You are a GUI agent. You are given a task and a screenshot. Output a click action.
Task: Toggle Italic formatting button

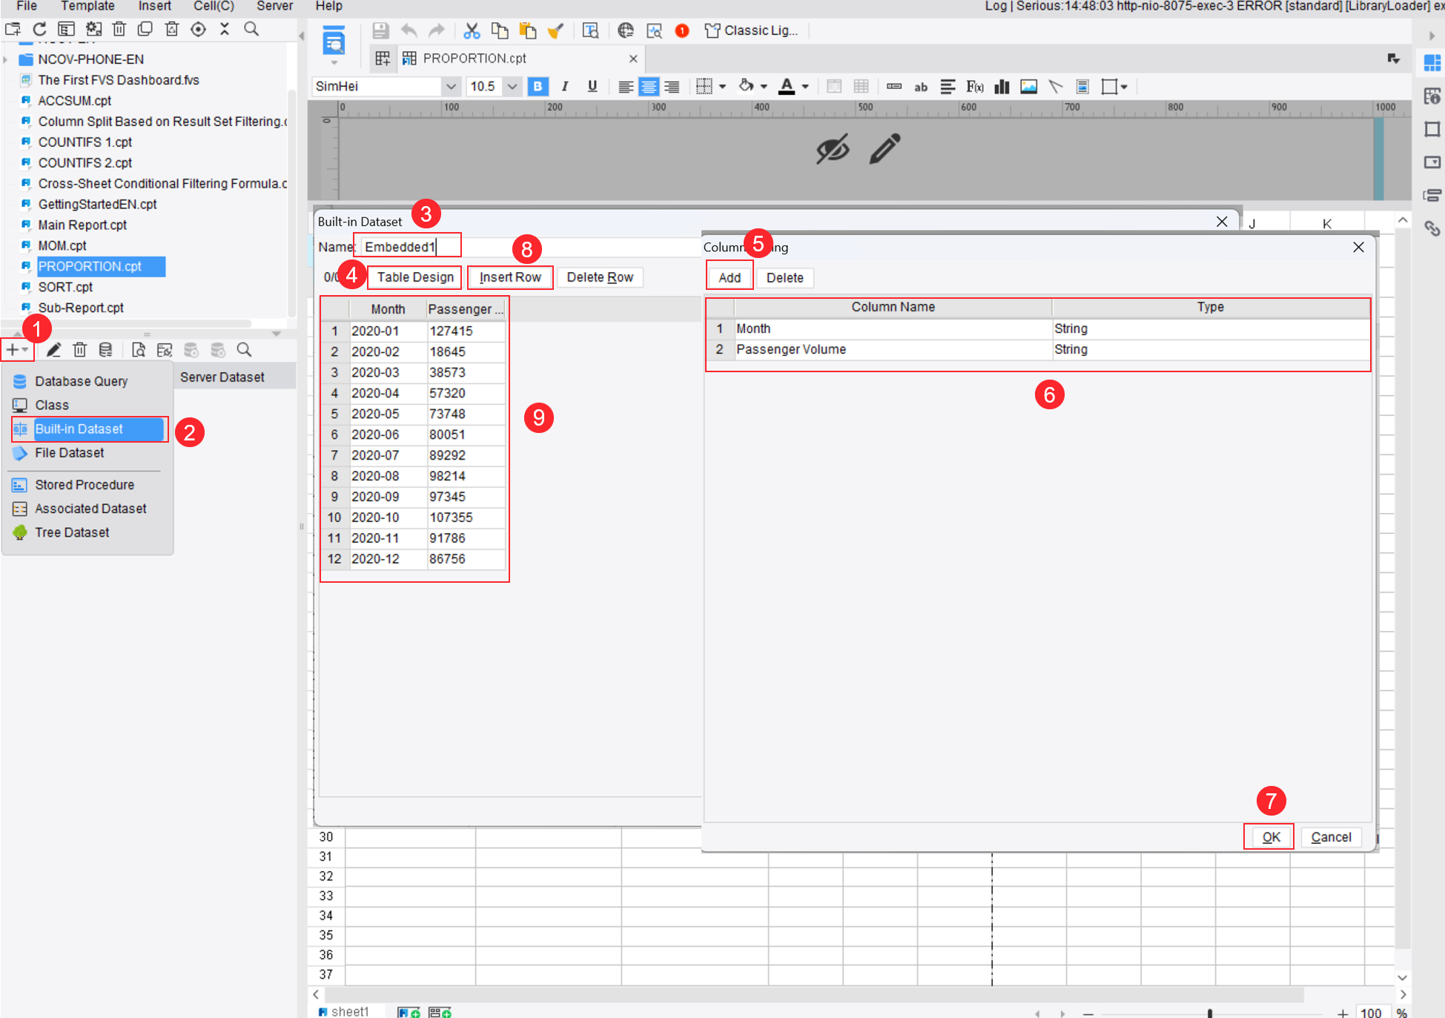[565, 87]
